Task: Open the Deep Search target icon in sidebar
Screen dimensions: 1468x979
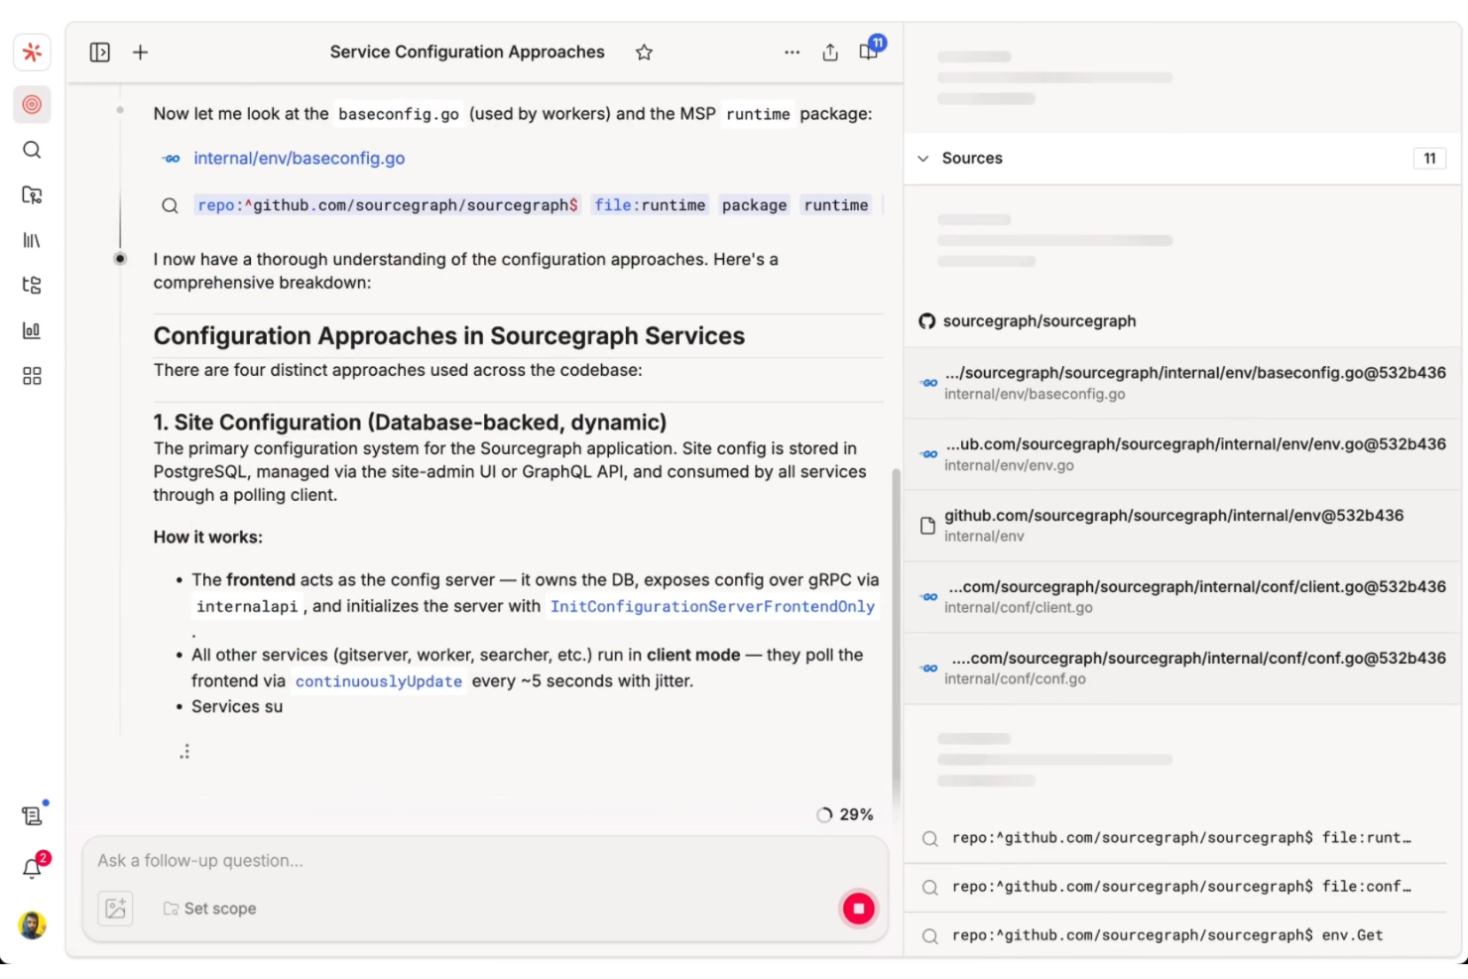Action: click(x=32, y=104)
